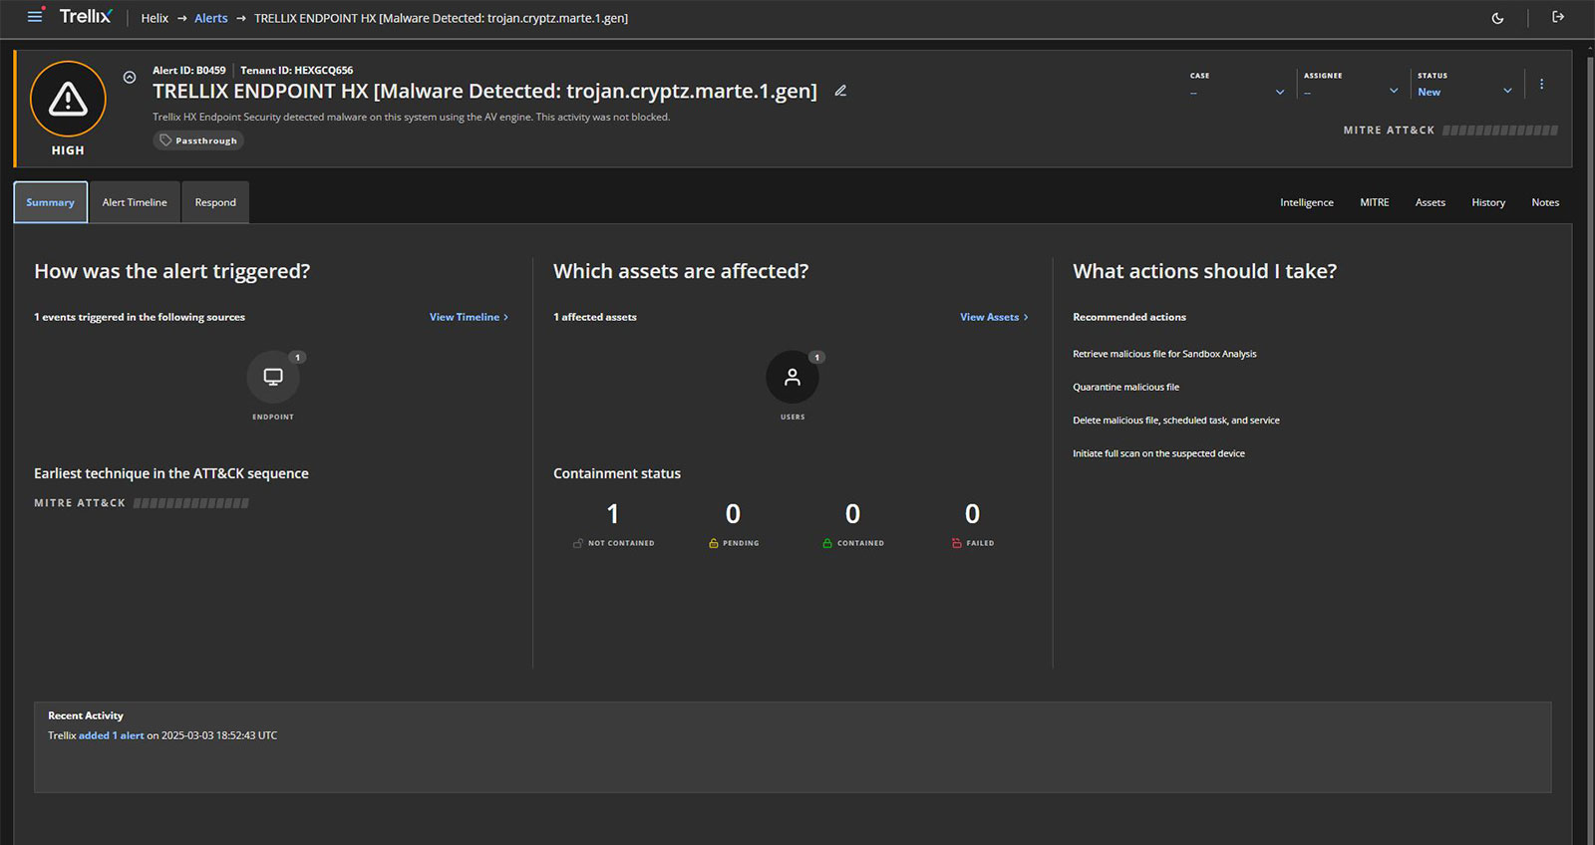Click the View Timeline link
The image size is (1595, 845).
pos(469,317)
